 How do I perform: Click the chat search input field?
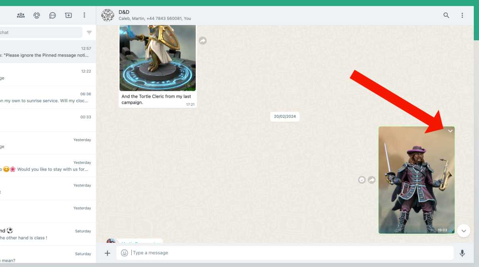coord(41,32)
